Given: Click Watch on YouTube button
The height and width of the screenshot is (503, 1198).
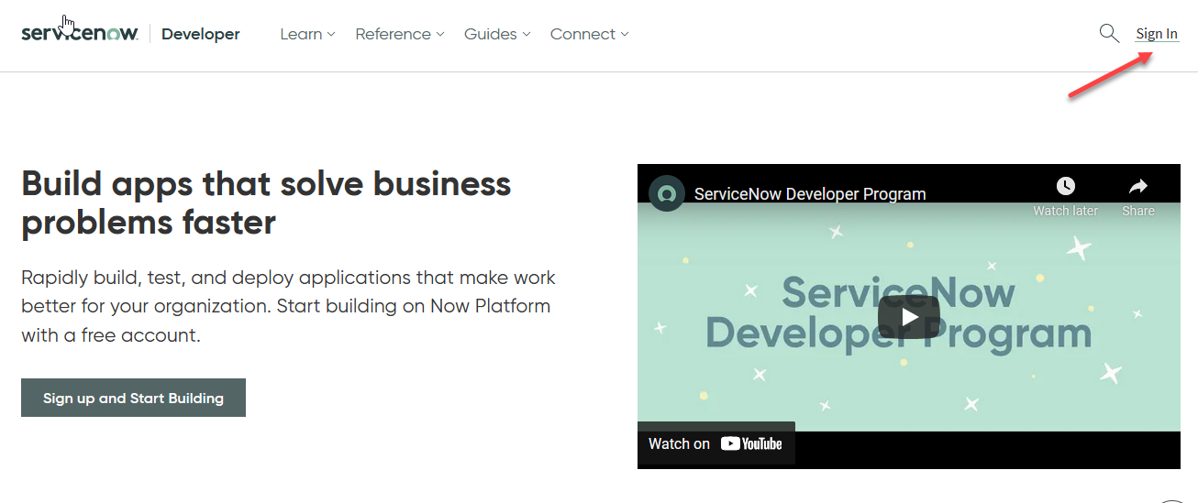Looking at the screenshot, I should pyautogui.click(x=715, y=443).
